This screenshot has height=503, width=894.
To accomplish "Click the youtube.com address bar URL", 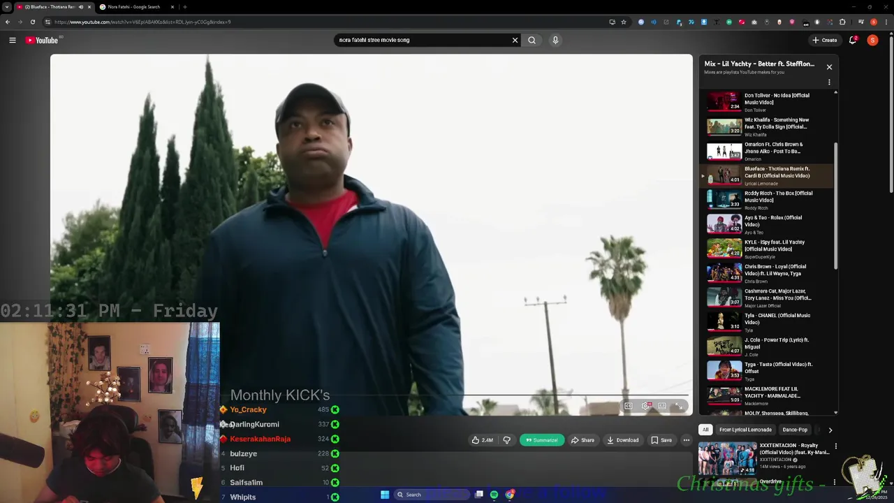I will (142, 22).
